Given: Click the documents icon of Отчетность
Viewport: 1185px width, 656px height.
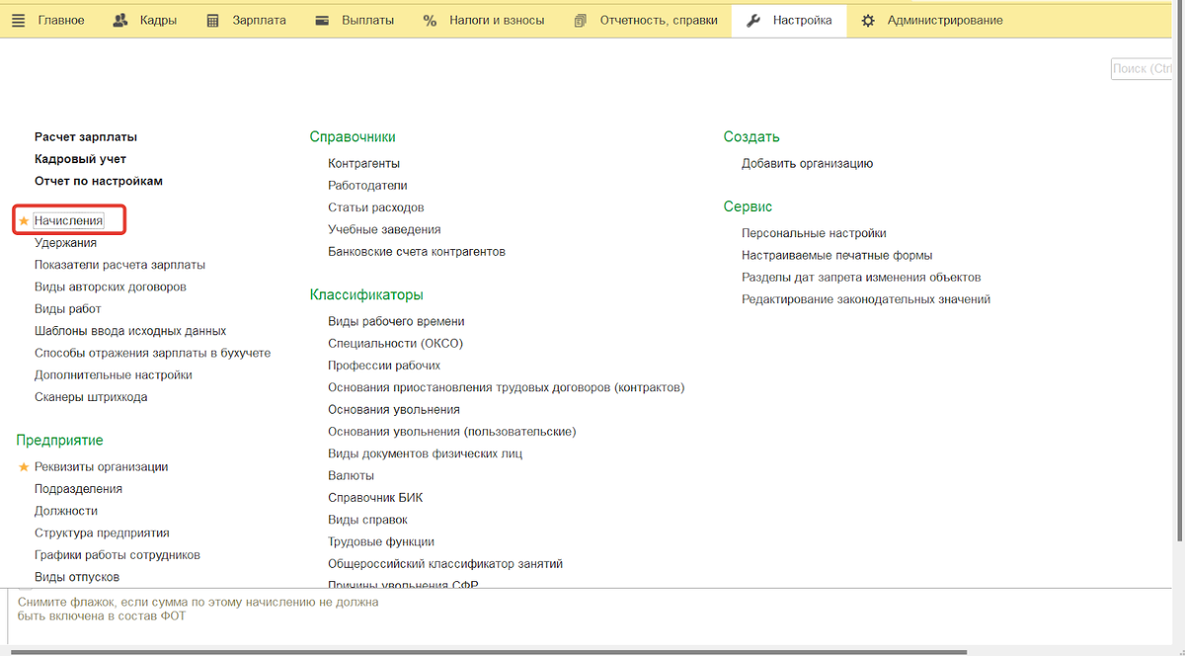Looking at the screenshot, I should tap(580, 20).
